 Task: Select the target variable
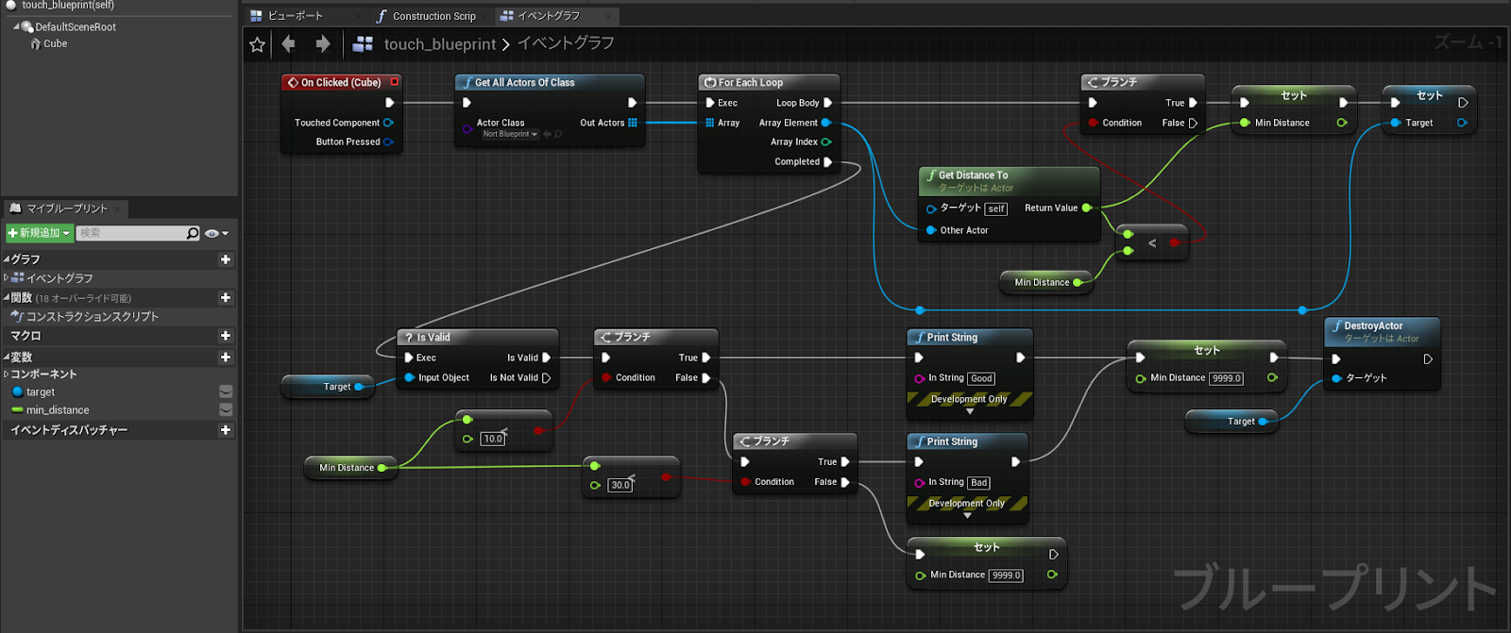[41, 392]
